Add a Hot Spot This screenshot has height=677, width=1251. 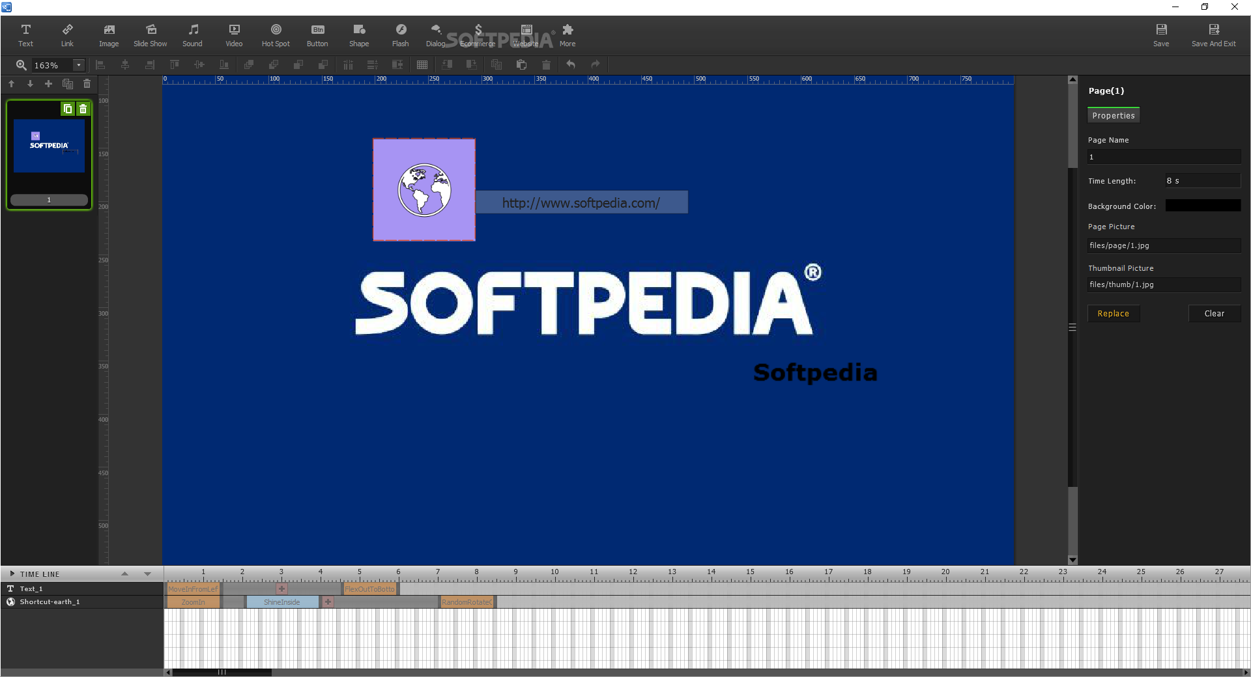pyautogui.click(x=276, y=35)
